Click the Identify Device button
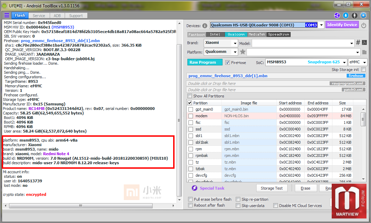371x223 pixels. pyautogui.click(x=342, y=25)
